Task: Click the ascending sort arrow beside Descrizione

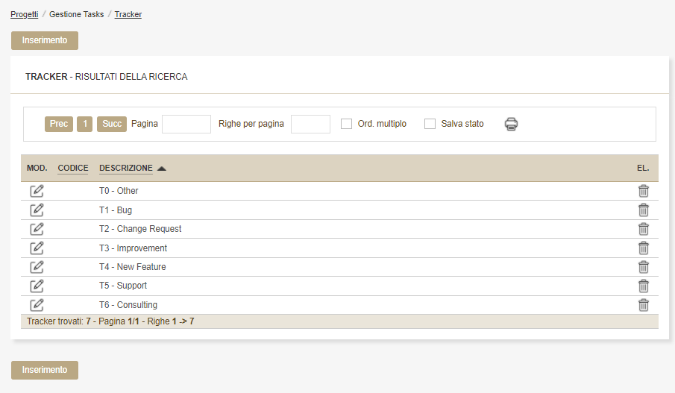Action: coord(162,169)
